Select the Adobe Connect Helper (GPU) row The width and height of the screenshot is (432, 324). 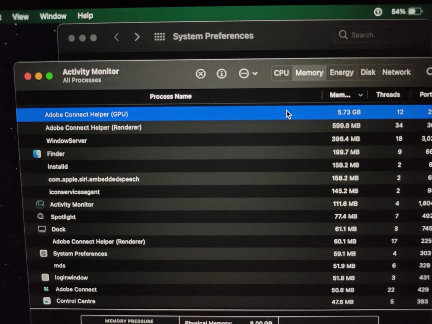tap(224, 113)
